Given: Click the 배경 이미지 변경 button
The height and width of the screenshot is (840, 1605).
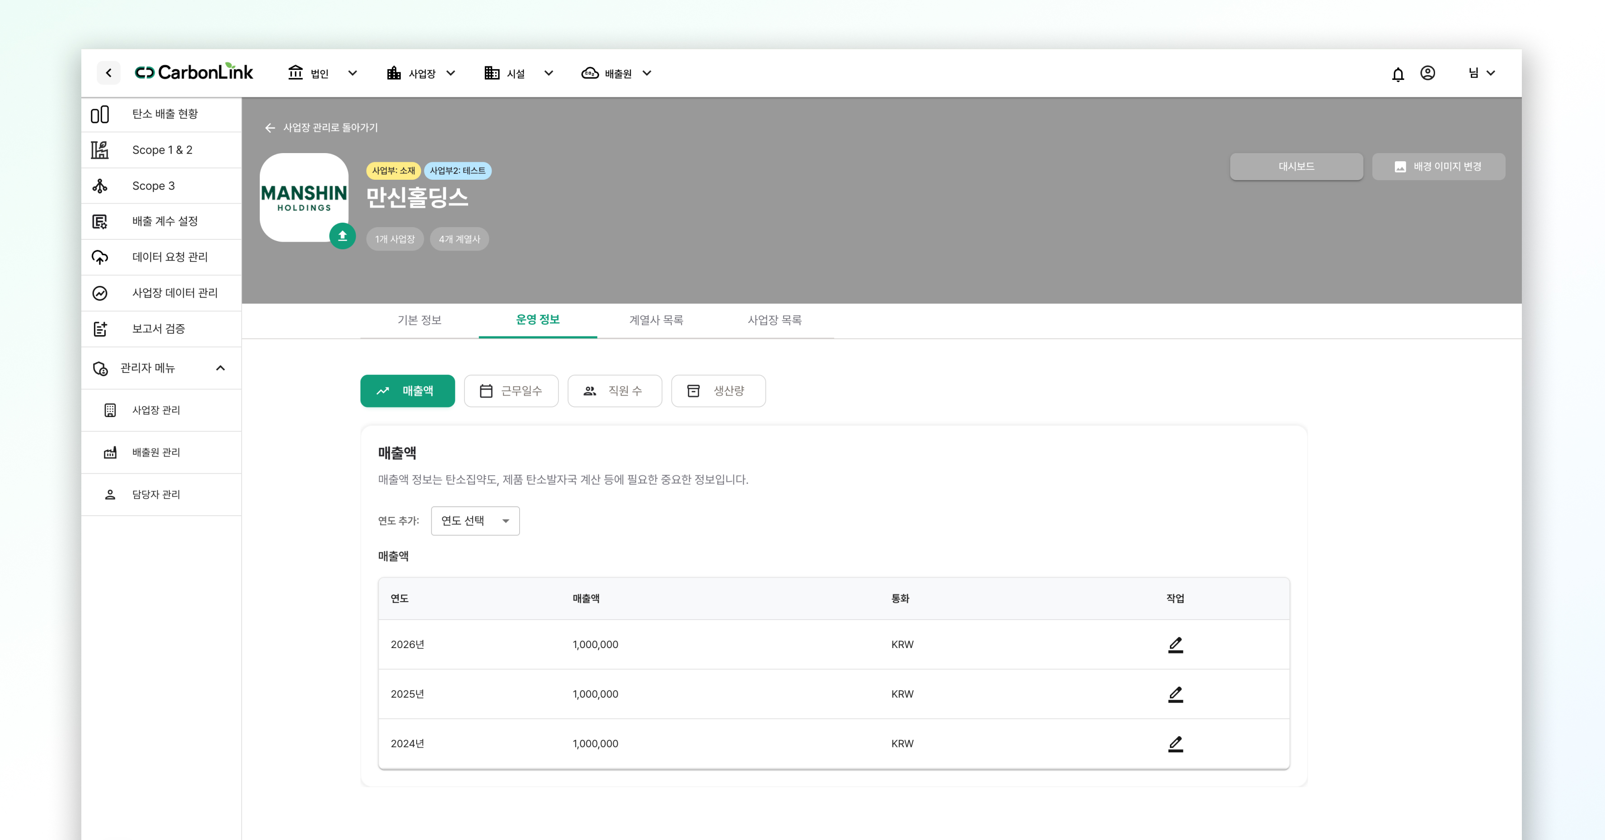Looking at the screenshot, I should [1439, 167].
